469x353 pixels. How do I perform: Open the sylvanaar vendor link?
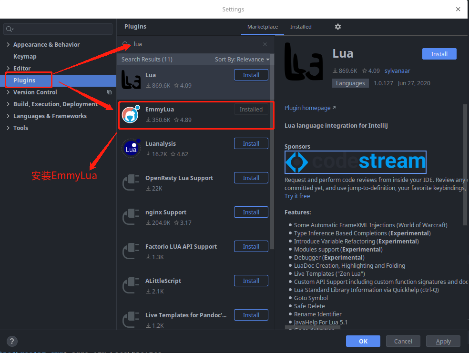(x=397, y=71)
